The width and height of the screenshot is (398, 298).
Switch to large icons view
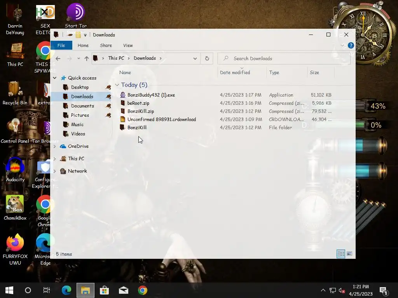(x=349, y=254)
